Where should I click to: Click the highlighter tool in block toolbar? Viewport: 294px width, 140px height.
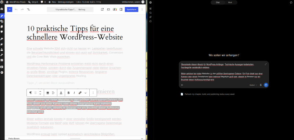tap(61, 93)
